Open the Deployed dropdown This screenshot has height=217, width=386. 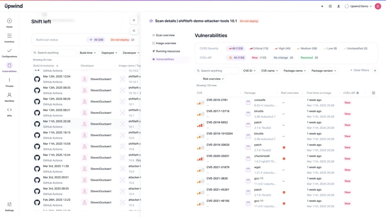[109, 53]
